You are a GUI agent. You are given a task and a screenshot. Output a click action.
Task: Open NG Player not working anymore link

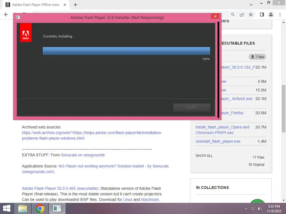(95, 169)
